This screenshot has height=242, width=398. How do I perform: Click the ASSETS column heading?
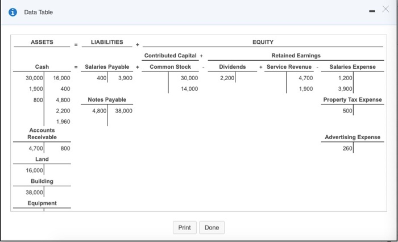[x=42, y=42]
